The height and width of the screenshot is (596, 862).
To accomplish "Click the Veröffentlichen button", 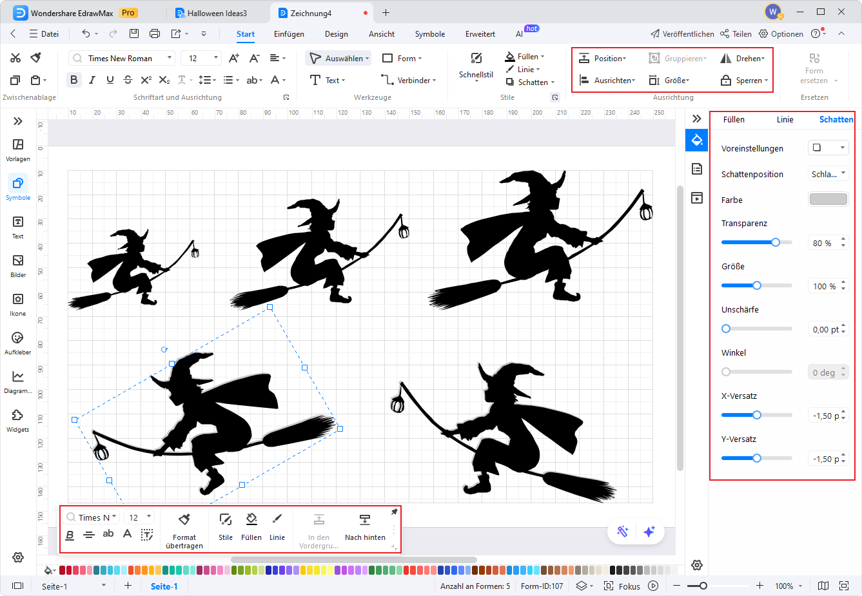I will [682, 34].
